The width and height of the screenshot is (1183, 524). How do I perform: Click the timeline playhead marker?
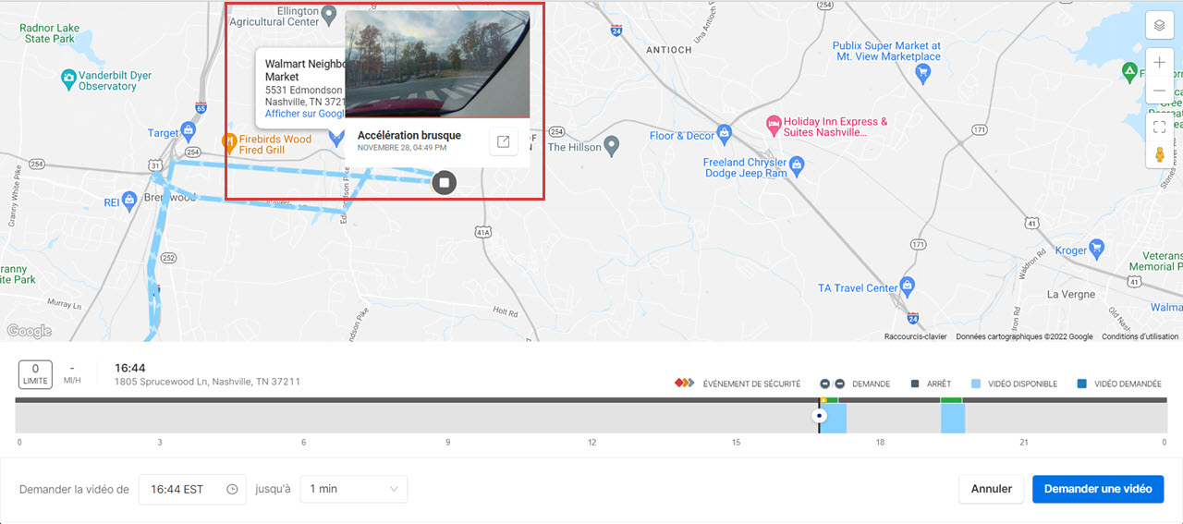(819, 416)
